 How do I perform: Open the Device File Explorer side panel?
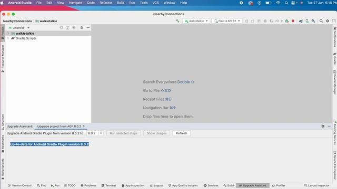click(335, 165)
